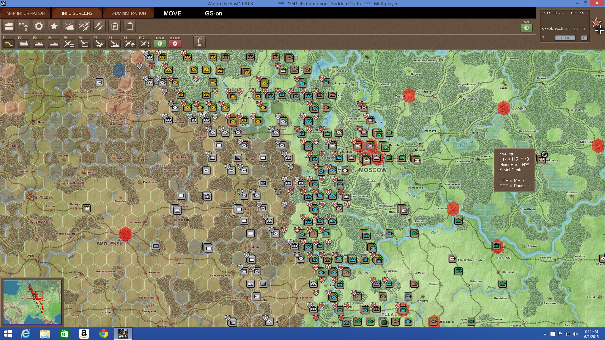Open Google Chrome from taskbar
Image resolution: width=605 pixels, height=340 pixels.
tap(103, 334)
